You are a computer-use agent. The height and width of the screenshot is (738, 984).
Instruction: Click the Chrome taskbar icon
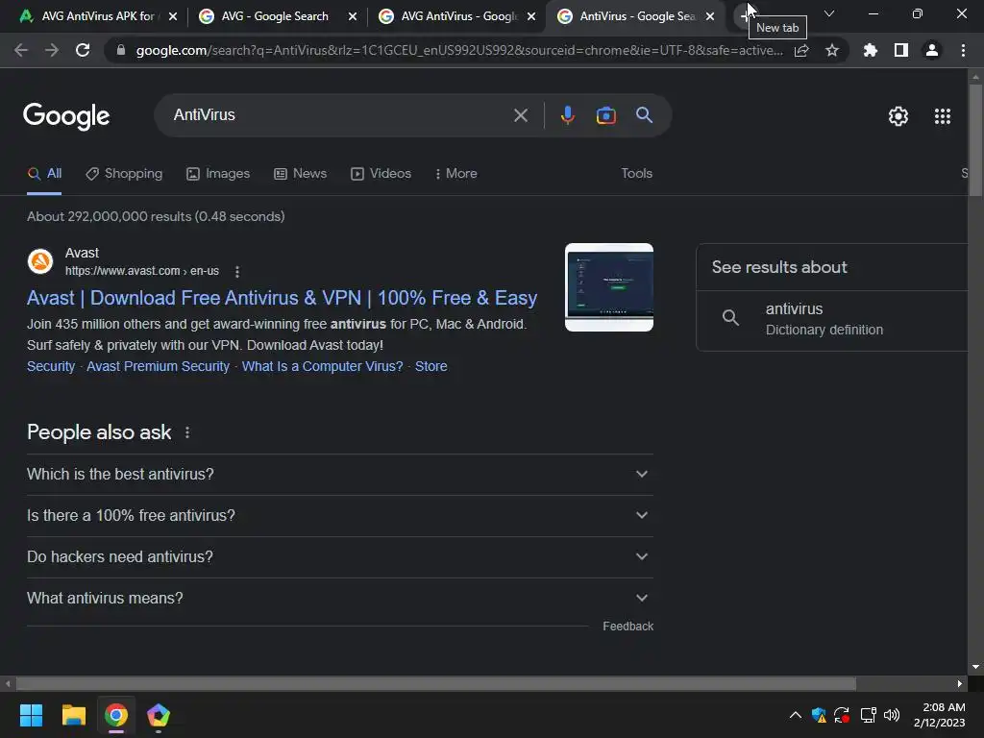pos(116,715)
